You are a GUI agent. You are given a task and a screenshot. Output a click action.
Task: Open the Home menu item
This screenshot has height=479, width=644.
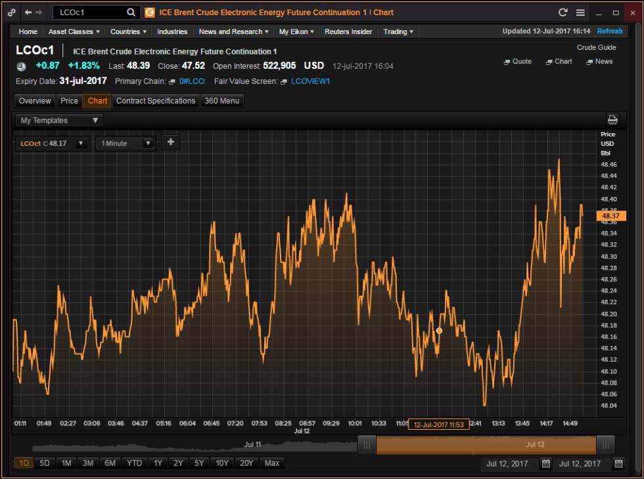tap(28, 31)
